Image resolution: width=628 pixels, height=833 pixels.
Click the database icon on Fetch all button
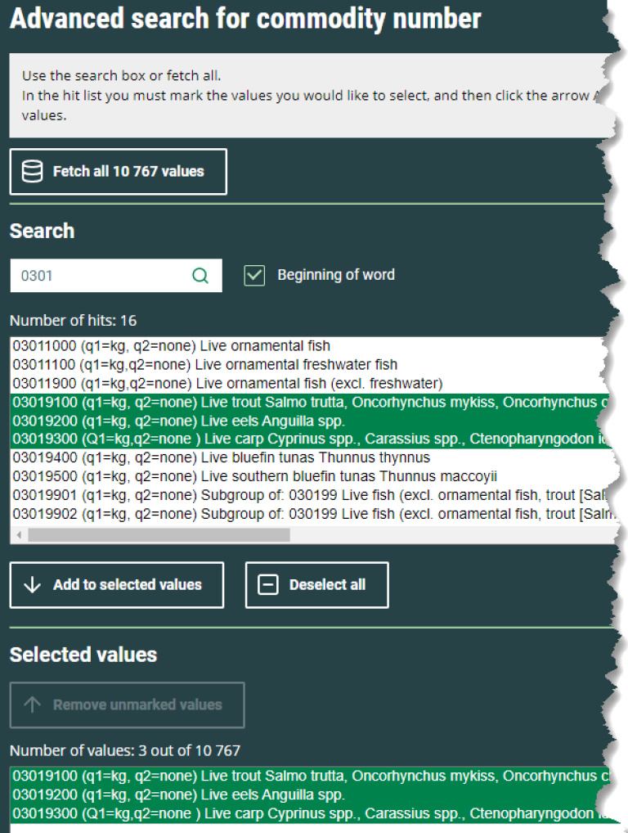tap(32, 172)
